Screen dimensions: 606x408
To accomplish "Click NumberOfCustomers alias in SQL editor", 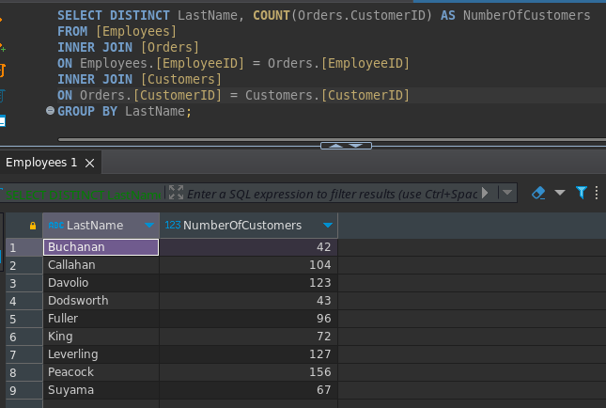I will 527,15.
